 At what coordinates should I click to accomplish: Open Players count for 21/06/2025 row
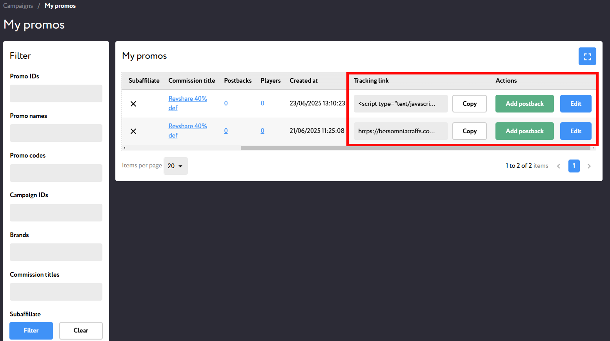tap(262, 131)
